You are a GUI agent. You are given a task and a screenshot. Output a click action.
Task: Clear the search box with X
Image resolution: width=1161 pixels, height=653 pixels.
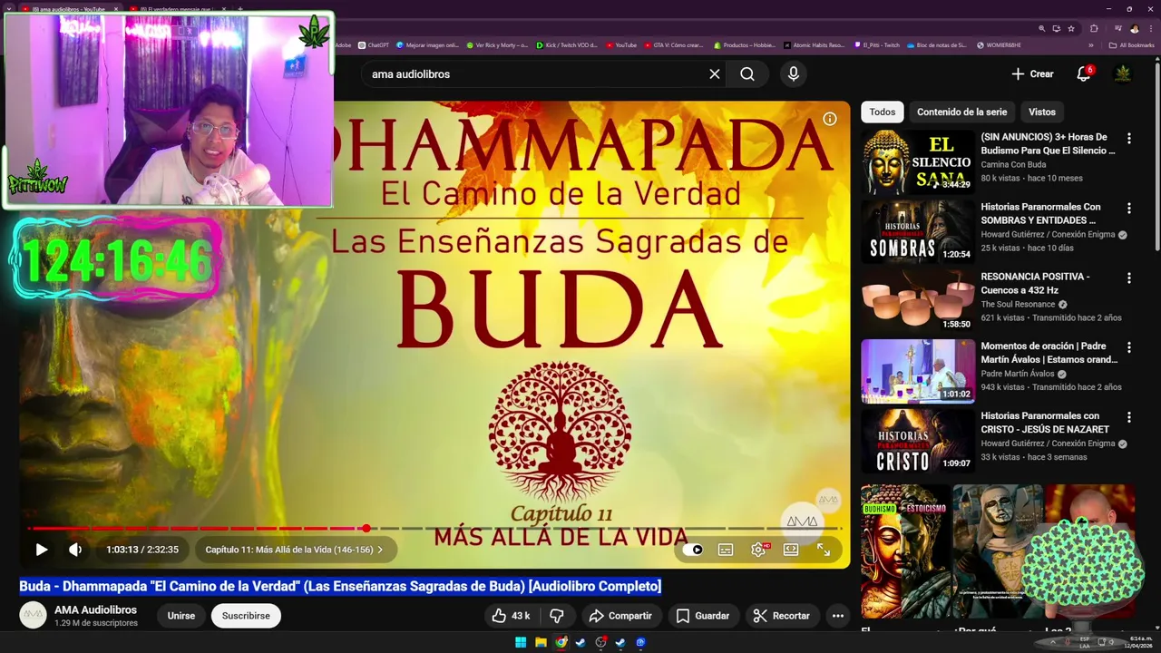[x=715, y=74]
